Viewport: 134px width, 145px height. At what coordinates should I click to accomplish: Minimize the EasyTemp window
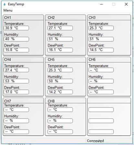tap(101, 4)
